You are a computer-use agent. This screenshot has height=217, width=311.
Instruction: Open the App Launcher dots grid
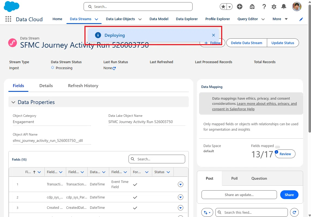coord(8,19)
